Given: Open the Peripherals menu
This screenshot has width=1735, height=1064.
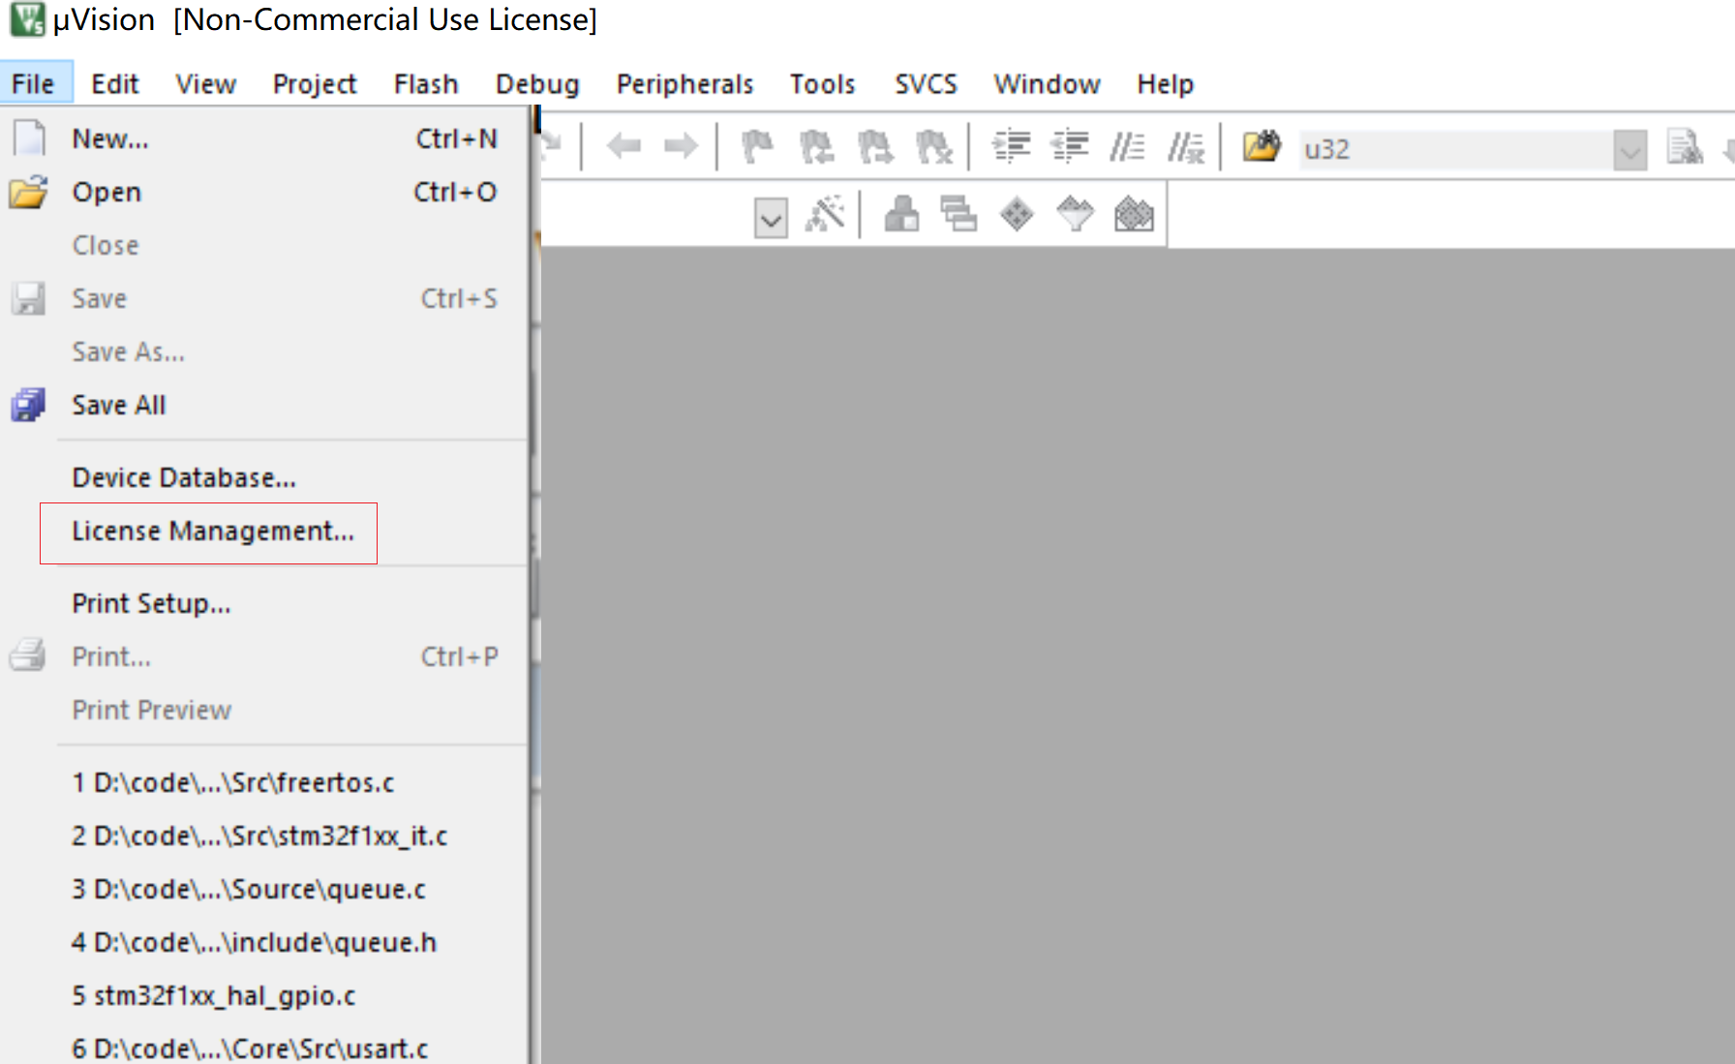Looking at the screenshot, I should pyautogui.click(x=685, y=84).
